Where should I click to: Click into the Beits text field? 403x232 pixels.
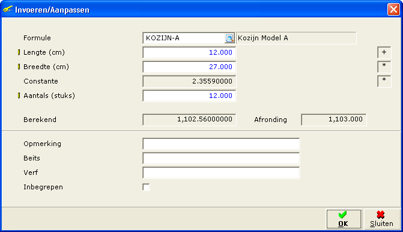[221, 158]
